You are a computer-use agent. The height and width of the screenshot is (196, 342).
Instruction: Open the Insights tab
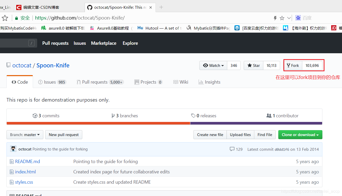click(x=209, y=82)
